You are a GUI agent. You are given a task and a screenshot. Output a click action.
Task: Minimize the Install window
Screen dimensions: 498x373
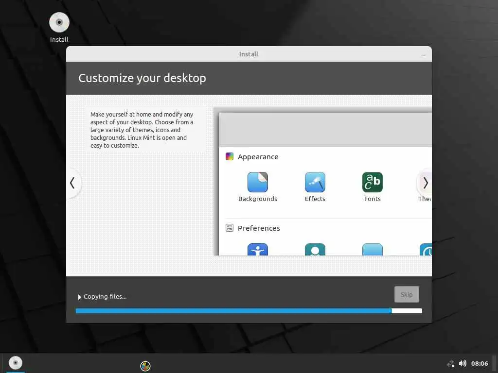tap(423, 54)
